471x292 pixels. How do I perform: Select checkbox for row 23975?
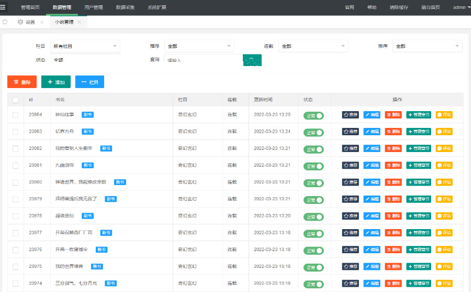point(16,267)
